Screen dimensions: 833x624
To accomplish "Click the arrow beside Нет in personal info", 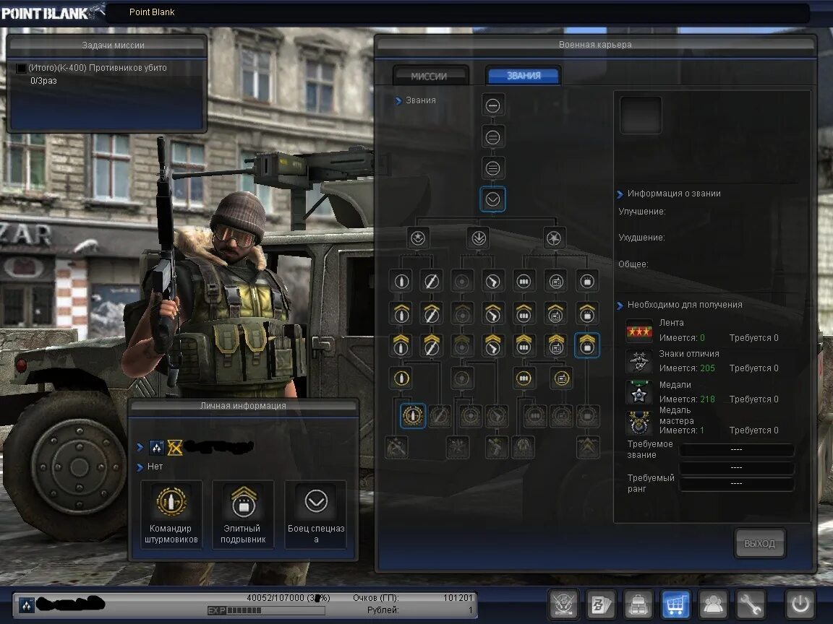I will point(140,467).
